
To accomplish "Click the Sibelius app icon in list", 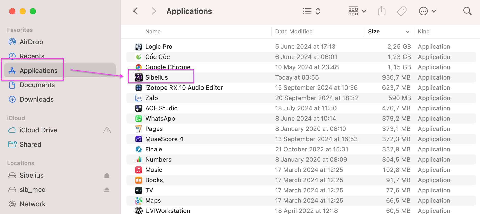I will point(139,77).
